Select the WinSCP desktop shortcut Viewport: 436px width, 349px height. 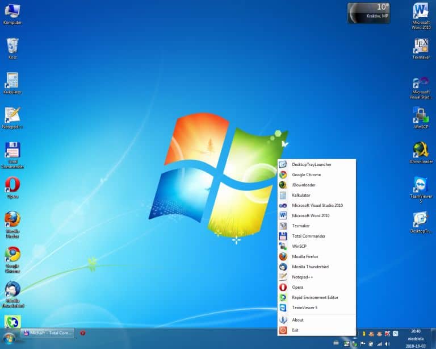421,118
